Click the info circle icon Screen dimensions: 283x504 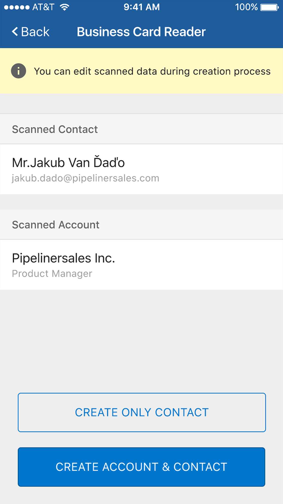(18, 71)
